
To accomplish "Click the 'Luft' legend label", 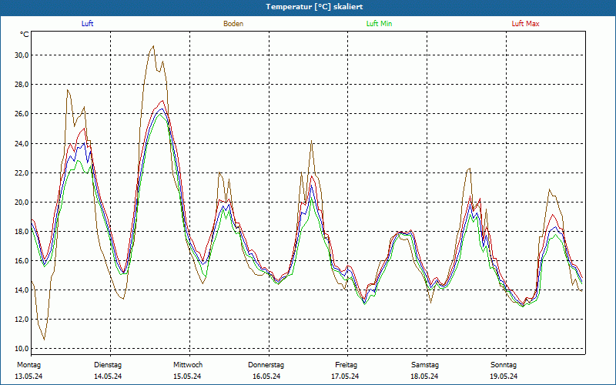I will coord(87,24).
